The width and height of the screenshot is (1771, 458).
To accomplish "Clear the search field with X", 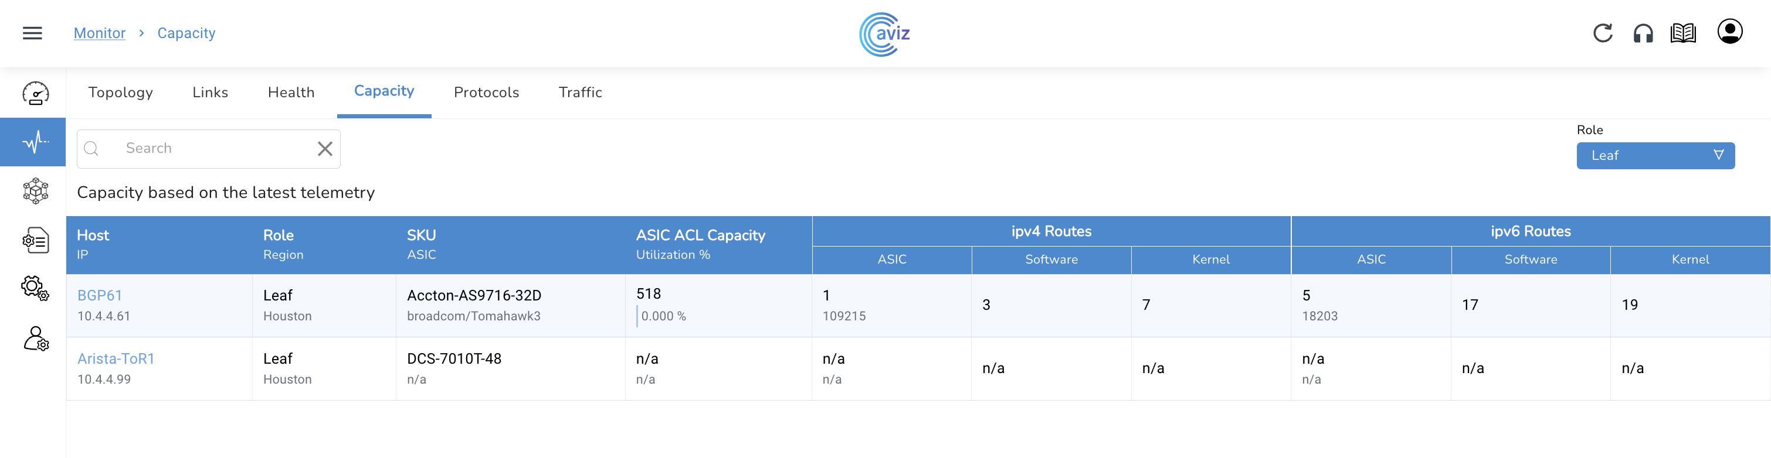I will 324,148.
